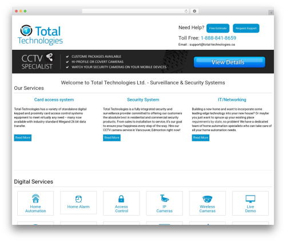This screenshot has height=242, width=286.
Task: Click Read More under Security System
Action: click(x=112, y=138)
